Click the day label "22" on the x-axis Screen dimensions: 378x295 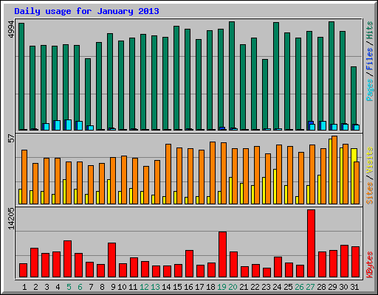pyautogui.click(x=255, y=287)
